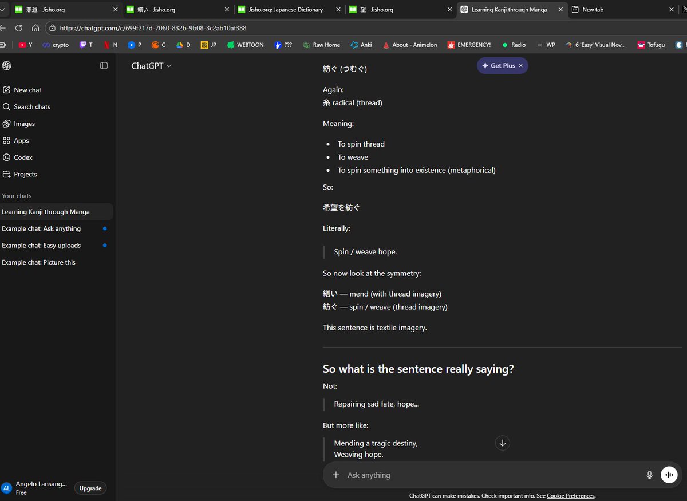Screen dimensions: 687x501
Task: Click the line This sentence is textile imagery.
Action: click(375, 328)
